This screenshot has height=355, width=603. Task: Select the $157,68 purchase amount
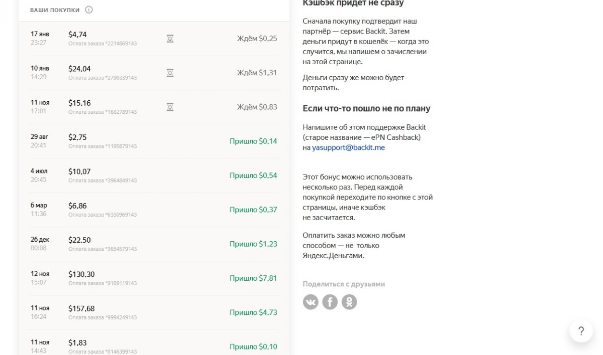point(81,308)
